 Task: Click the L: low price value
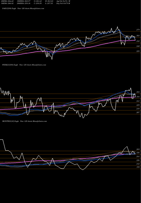[49, 3]
